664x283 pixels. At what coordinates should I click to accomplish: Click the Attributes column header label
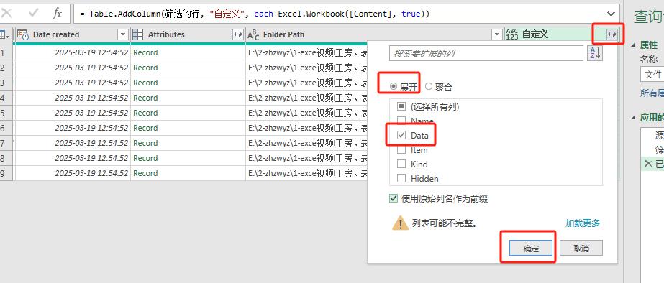tap(166, 34)
